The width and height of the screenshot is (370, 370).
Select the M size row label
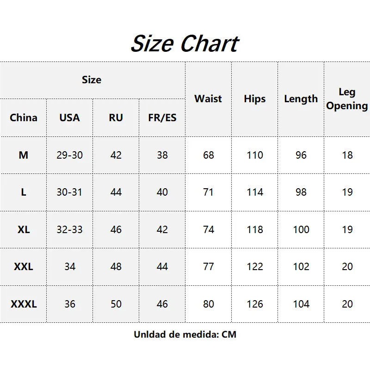pyautogui.click(x=24, y=155)
